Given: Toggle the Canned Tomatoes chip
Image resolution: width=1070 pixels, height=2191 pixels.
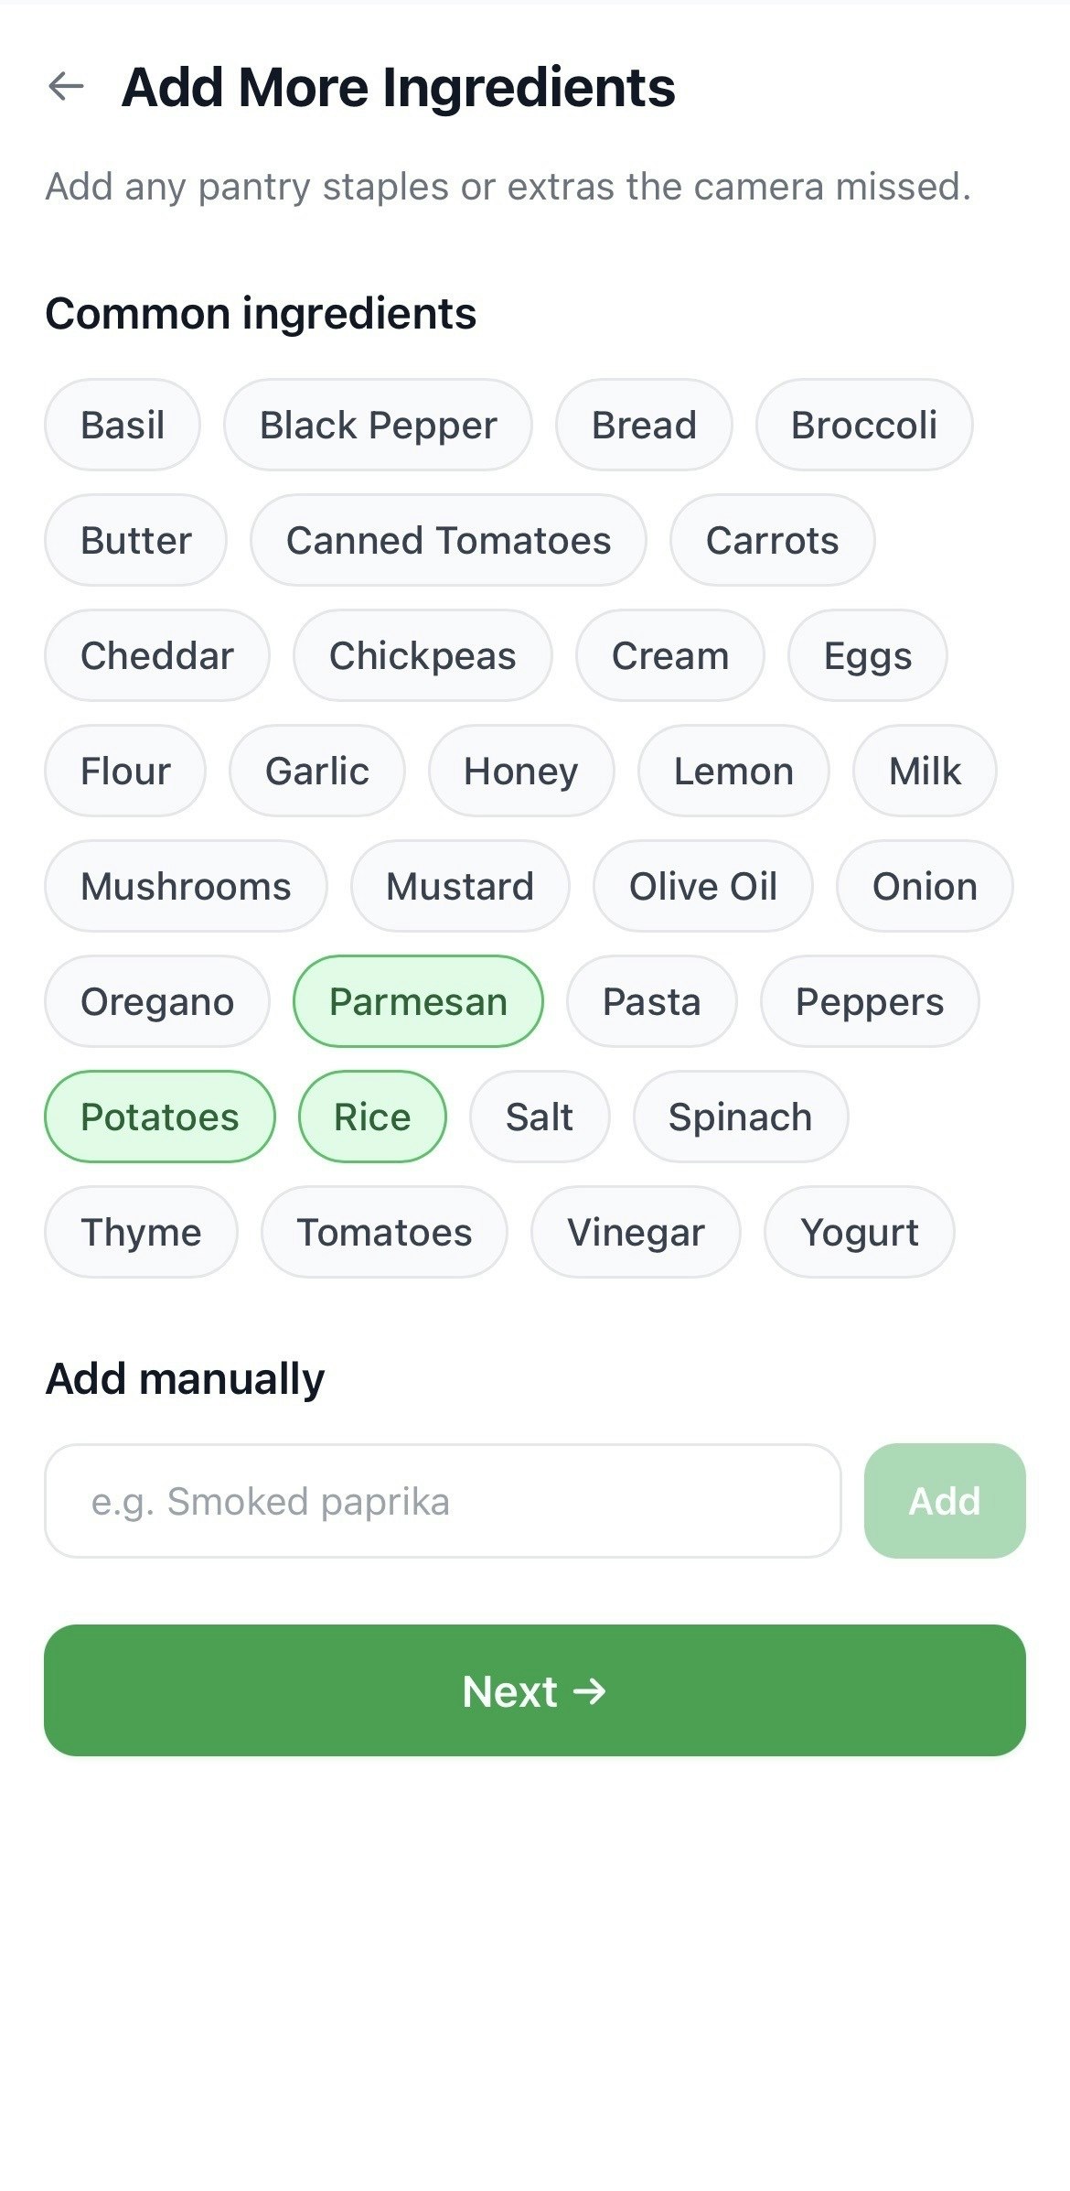Looking at the screenshot, I should [448, 540].
